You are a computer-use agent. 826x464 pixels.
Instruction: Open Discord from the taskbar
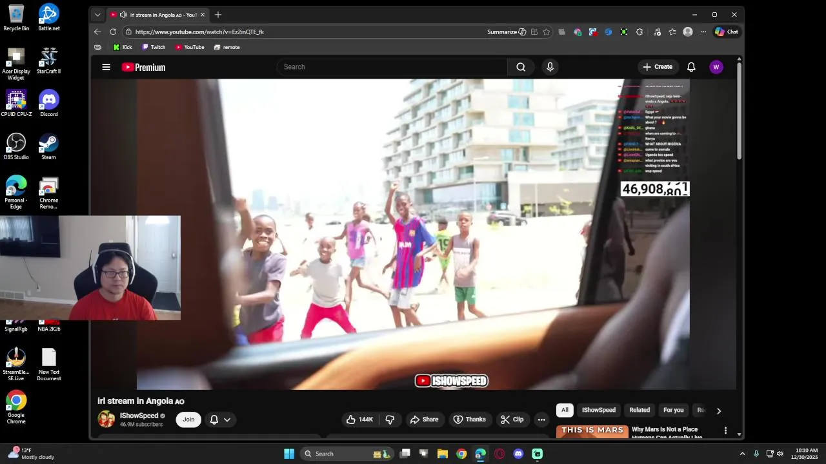pos(518,454)
